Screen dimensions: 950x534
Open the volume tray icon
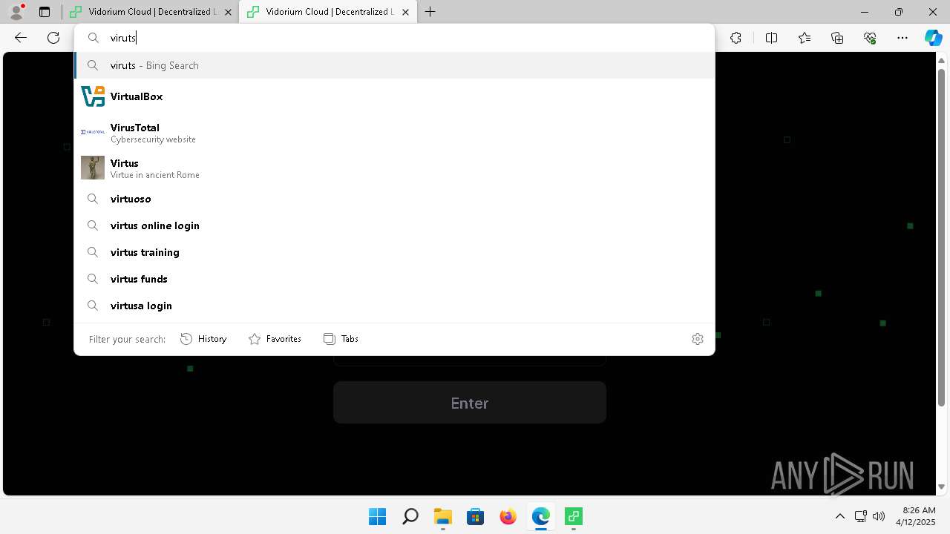click(879, 516)
